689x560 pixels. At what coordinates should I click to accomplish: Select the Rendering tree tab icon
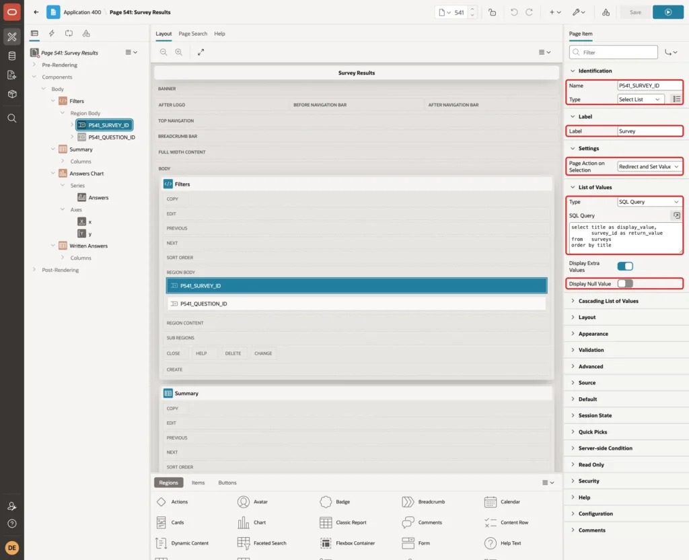[x=35, y=34]
